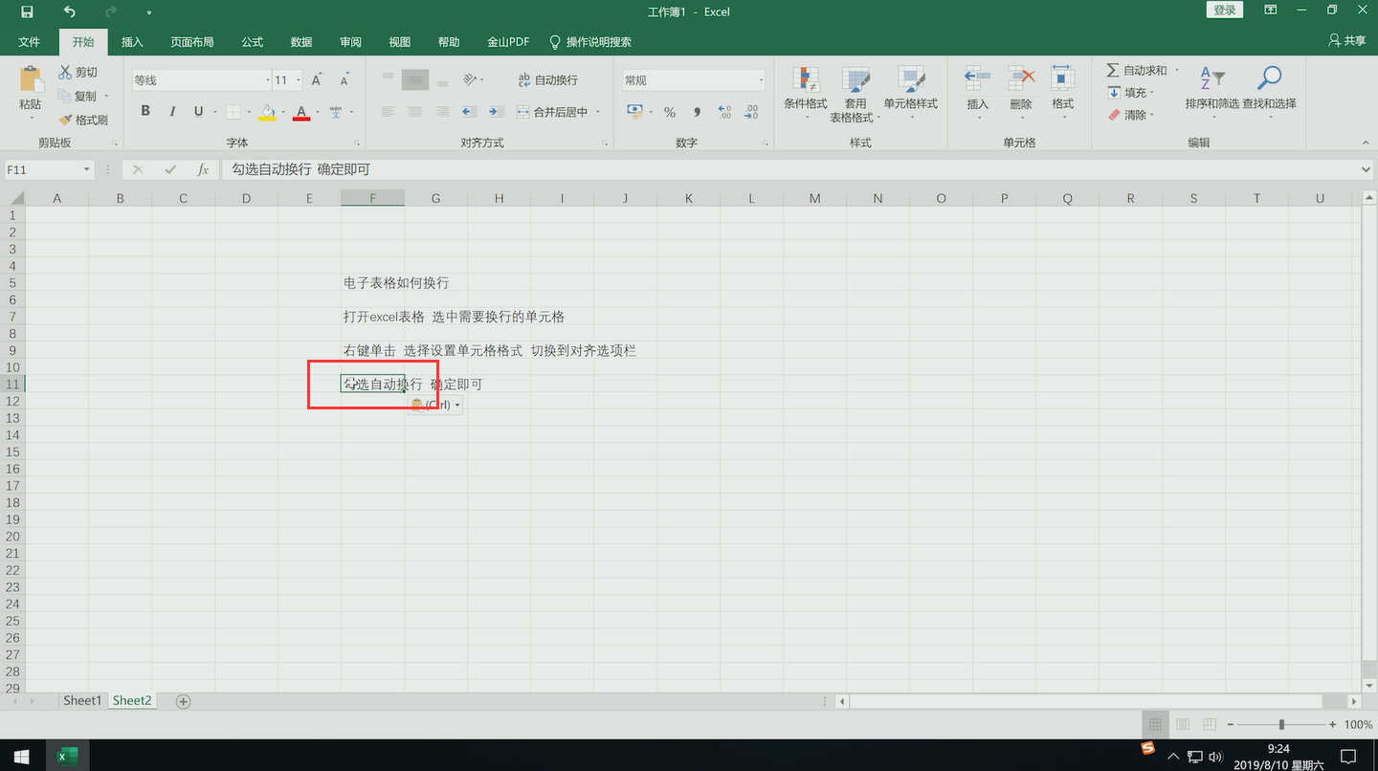Click the text orientation icon
The height and width of the screenshot is (771, 1378).
471,80
